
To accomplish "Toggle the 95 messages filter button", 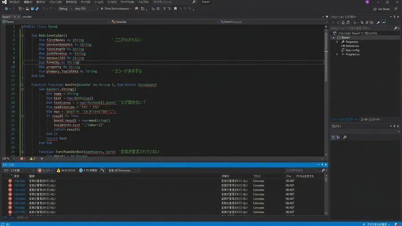I will tap(88, 171).
